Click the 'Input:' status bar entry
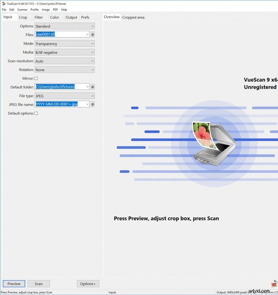 click(112, 292)
